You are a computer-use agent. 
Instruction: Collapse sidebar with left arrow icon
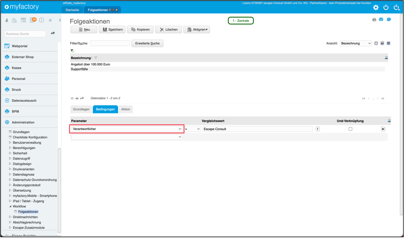59,20
